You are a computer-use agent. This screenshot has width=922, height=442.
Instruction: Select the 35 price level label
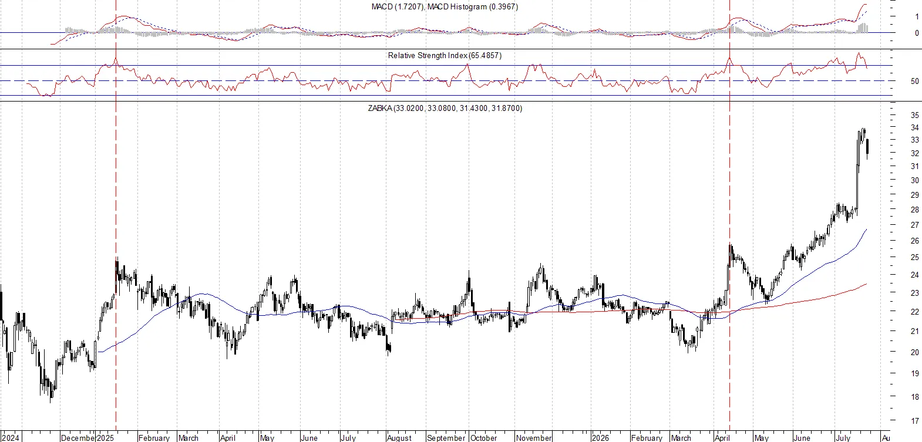coord(915,115)
